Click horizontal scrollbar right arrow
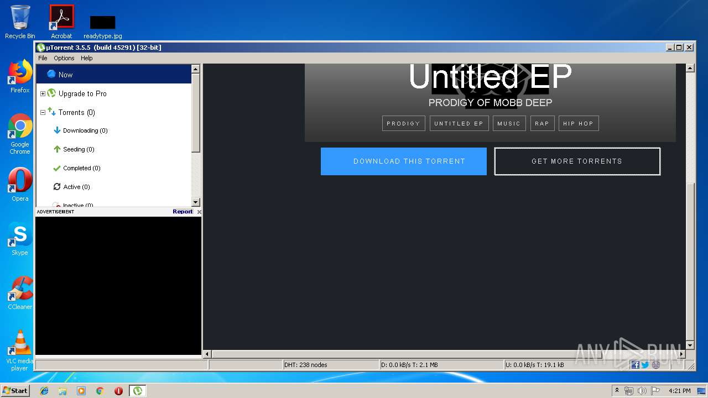 tap(682, 354)
